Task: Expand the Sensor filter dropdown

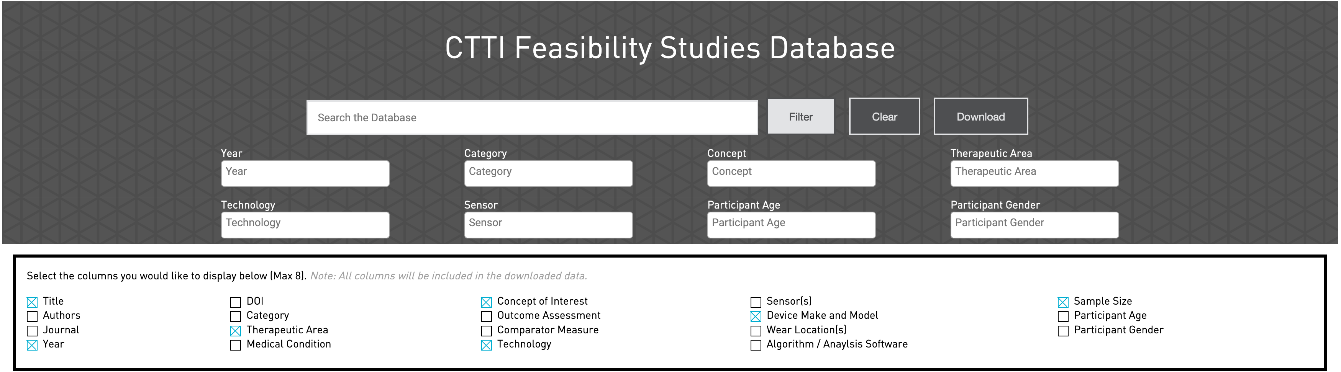Action: point(548,224)
